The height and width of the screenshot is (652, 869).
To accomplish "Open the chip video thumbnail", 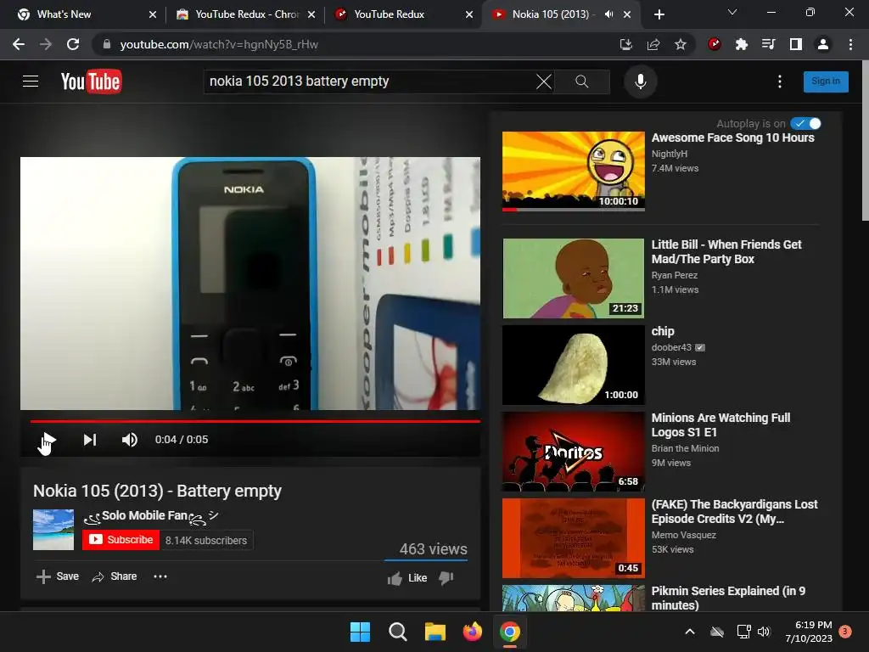I will tap(573, 365).
